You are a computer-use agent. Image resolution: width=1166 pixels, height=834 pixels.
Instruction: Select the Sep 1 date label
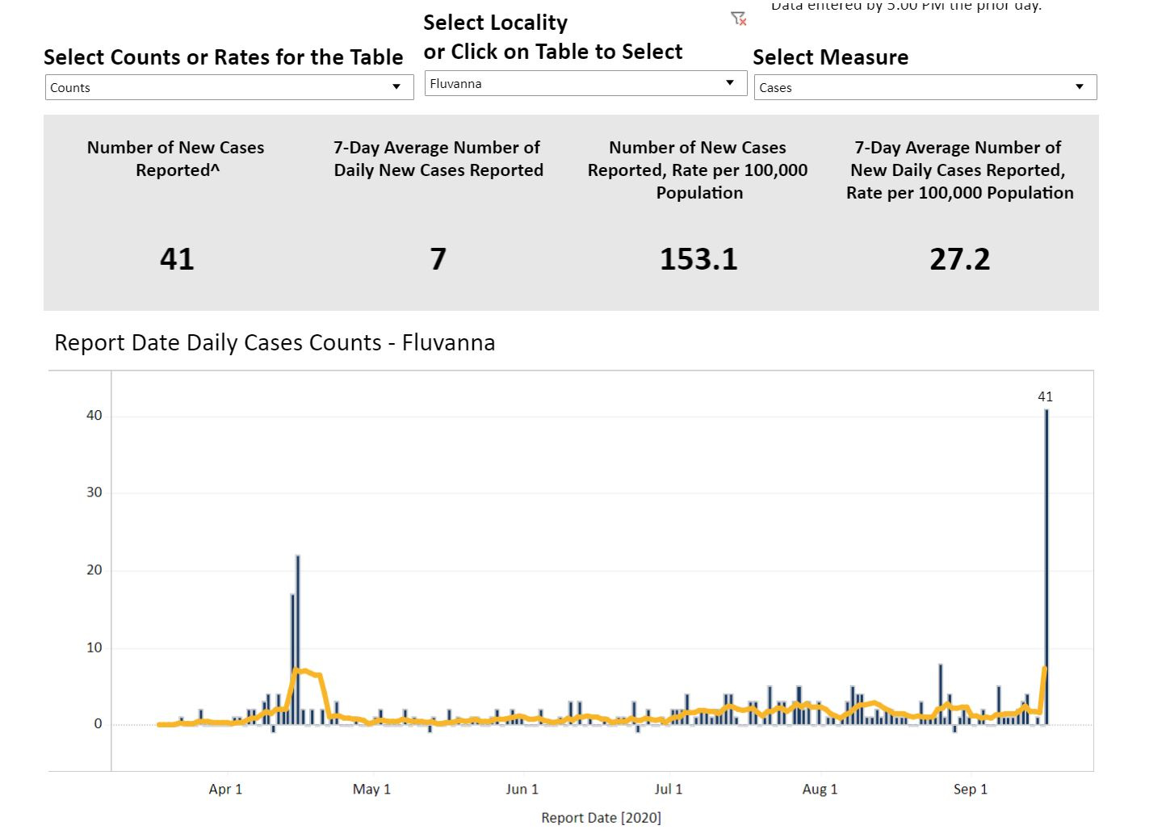(970, 790)
